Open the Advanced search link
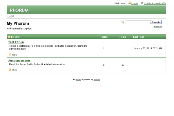 tap(157, 26)
